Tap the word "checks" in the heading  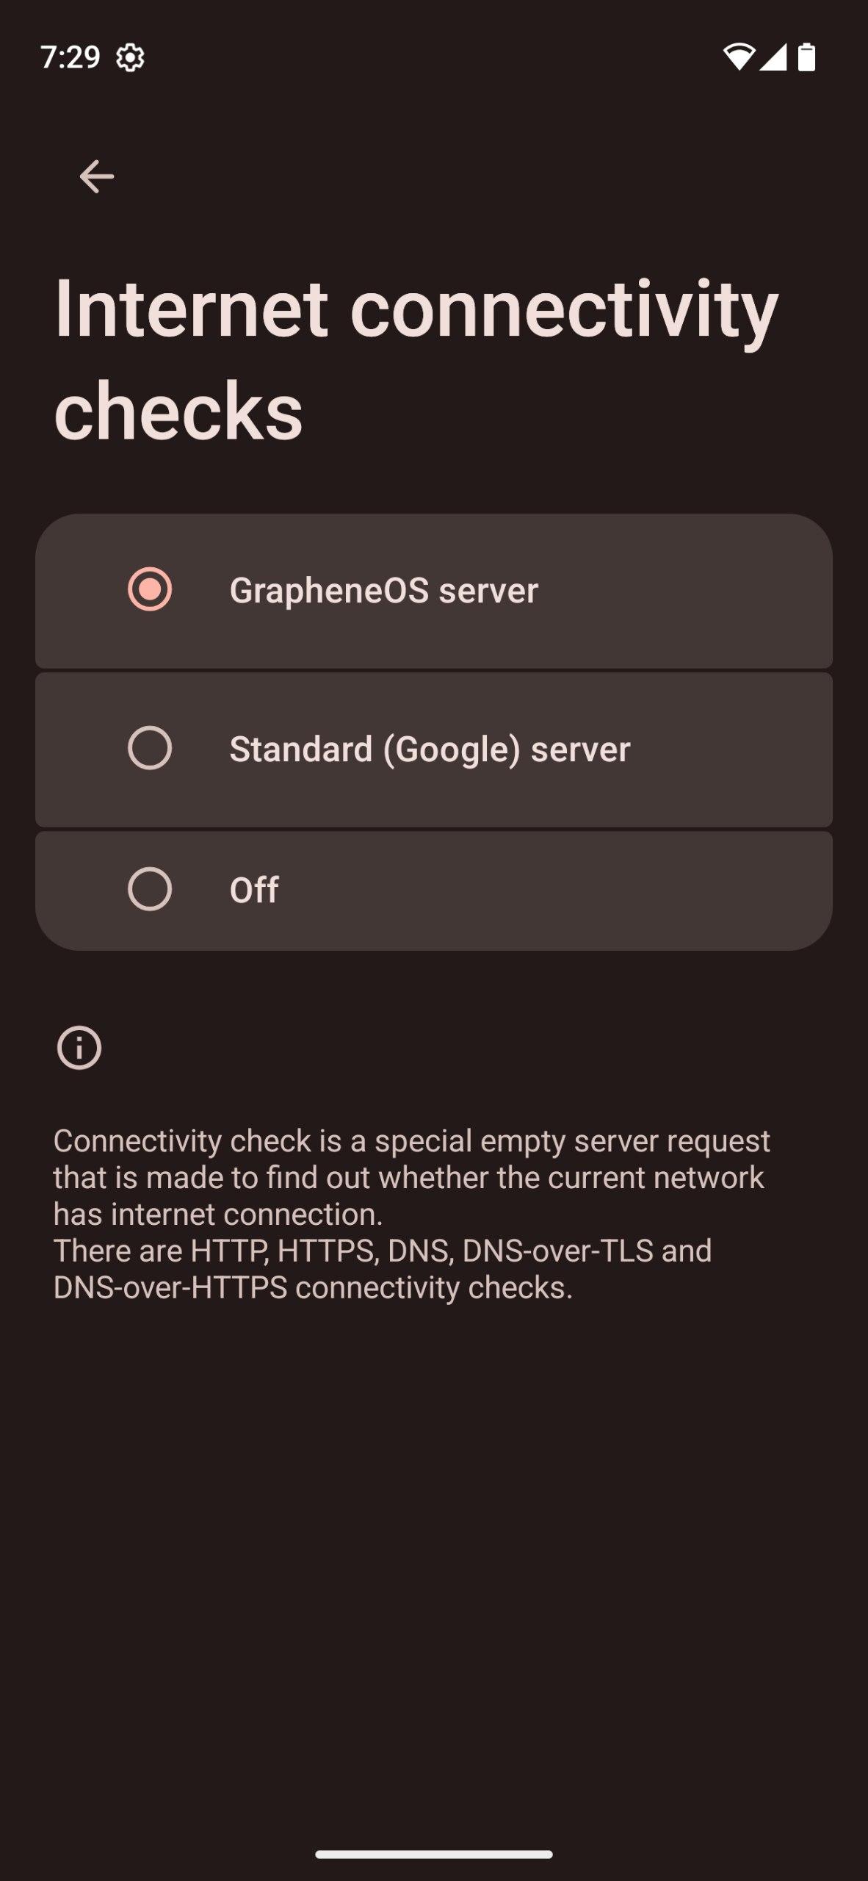coord(178,411)
